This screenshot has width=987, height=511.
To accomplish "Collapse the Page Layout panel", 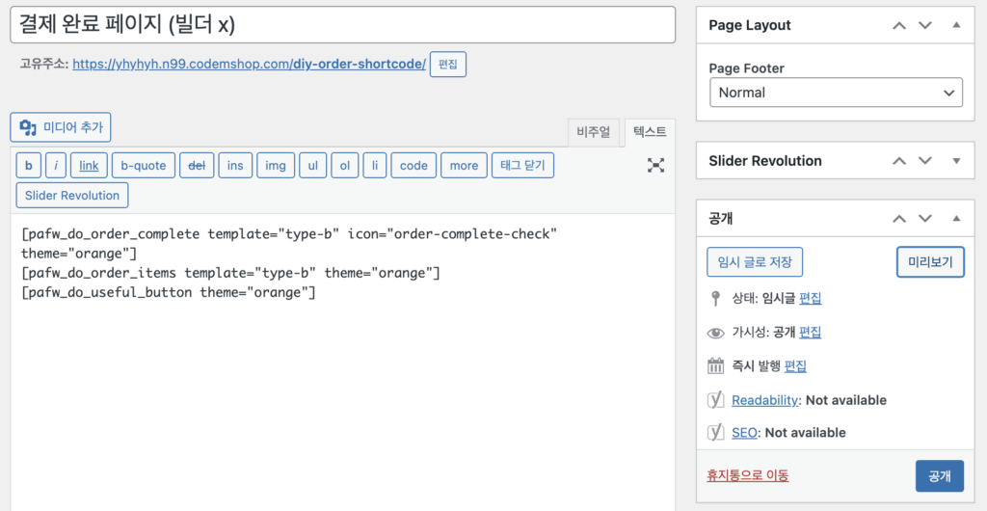I will 956,26.
